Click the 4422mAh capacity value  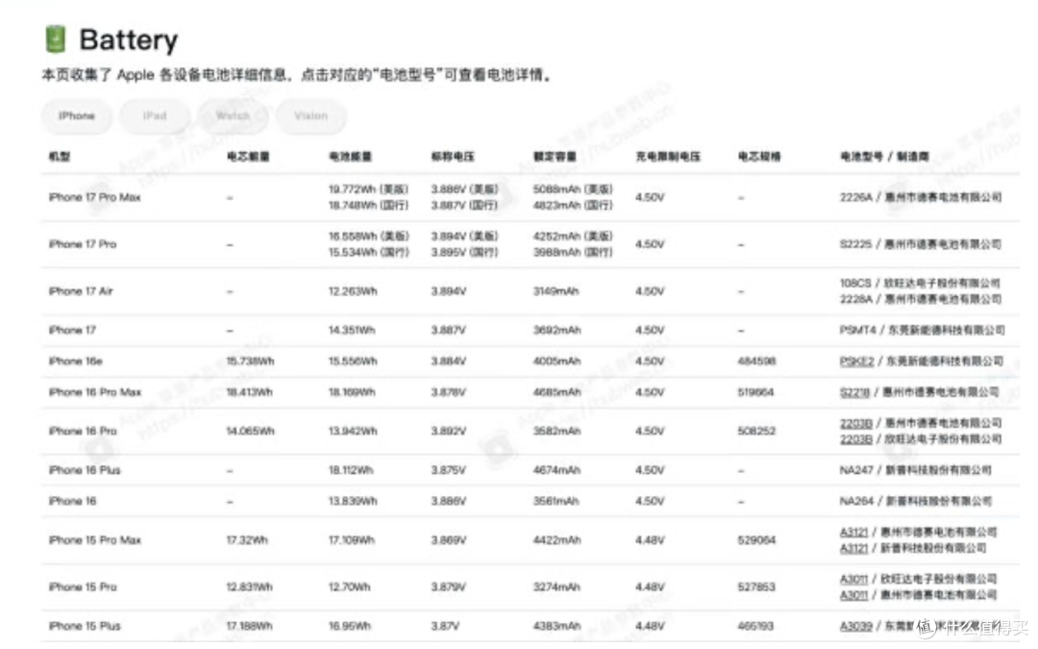pyautogui.click(x=556, y=540)
